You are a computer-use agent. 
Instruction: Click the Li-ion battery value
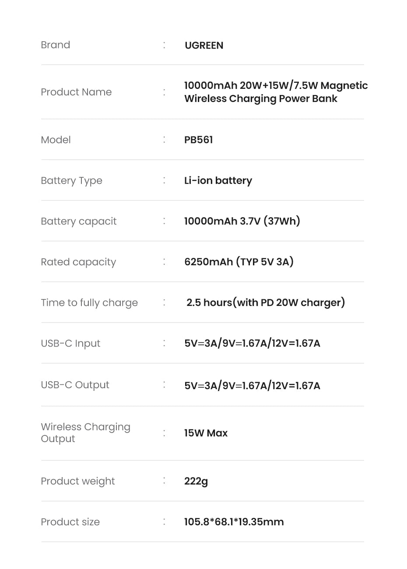click(218, 181)
